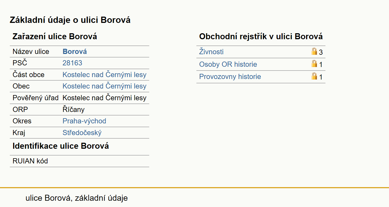
Task: Click the RUIAN kód row label
Action: pyautogui.click(x=30, y=161)
